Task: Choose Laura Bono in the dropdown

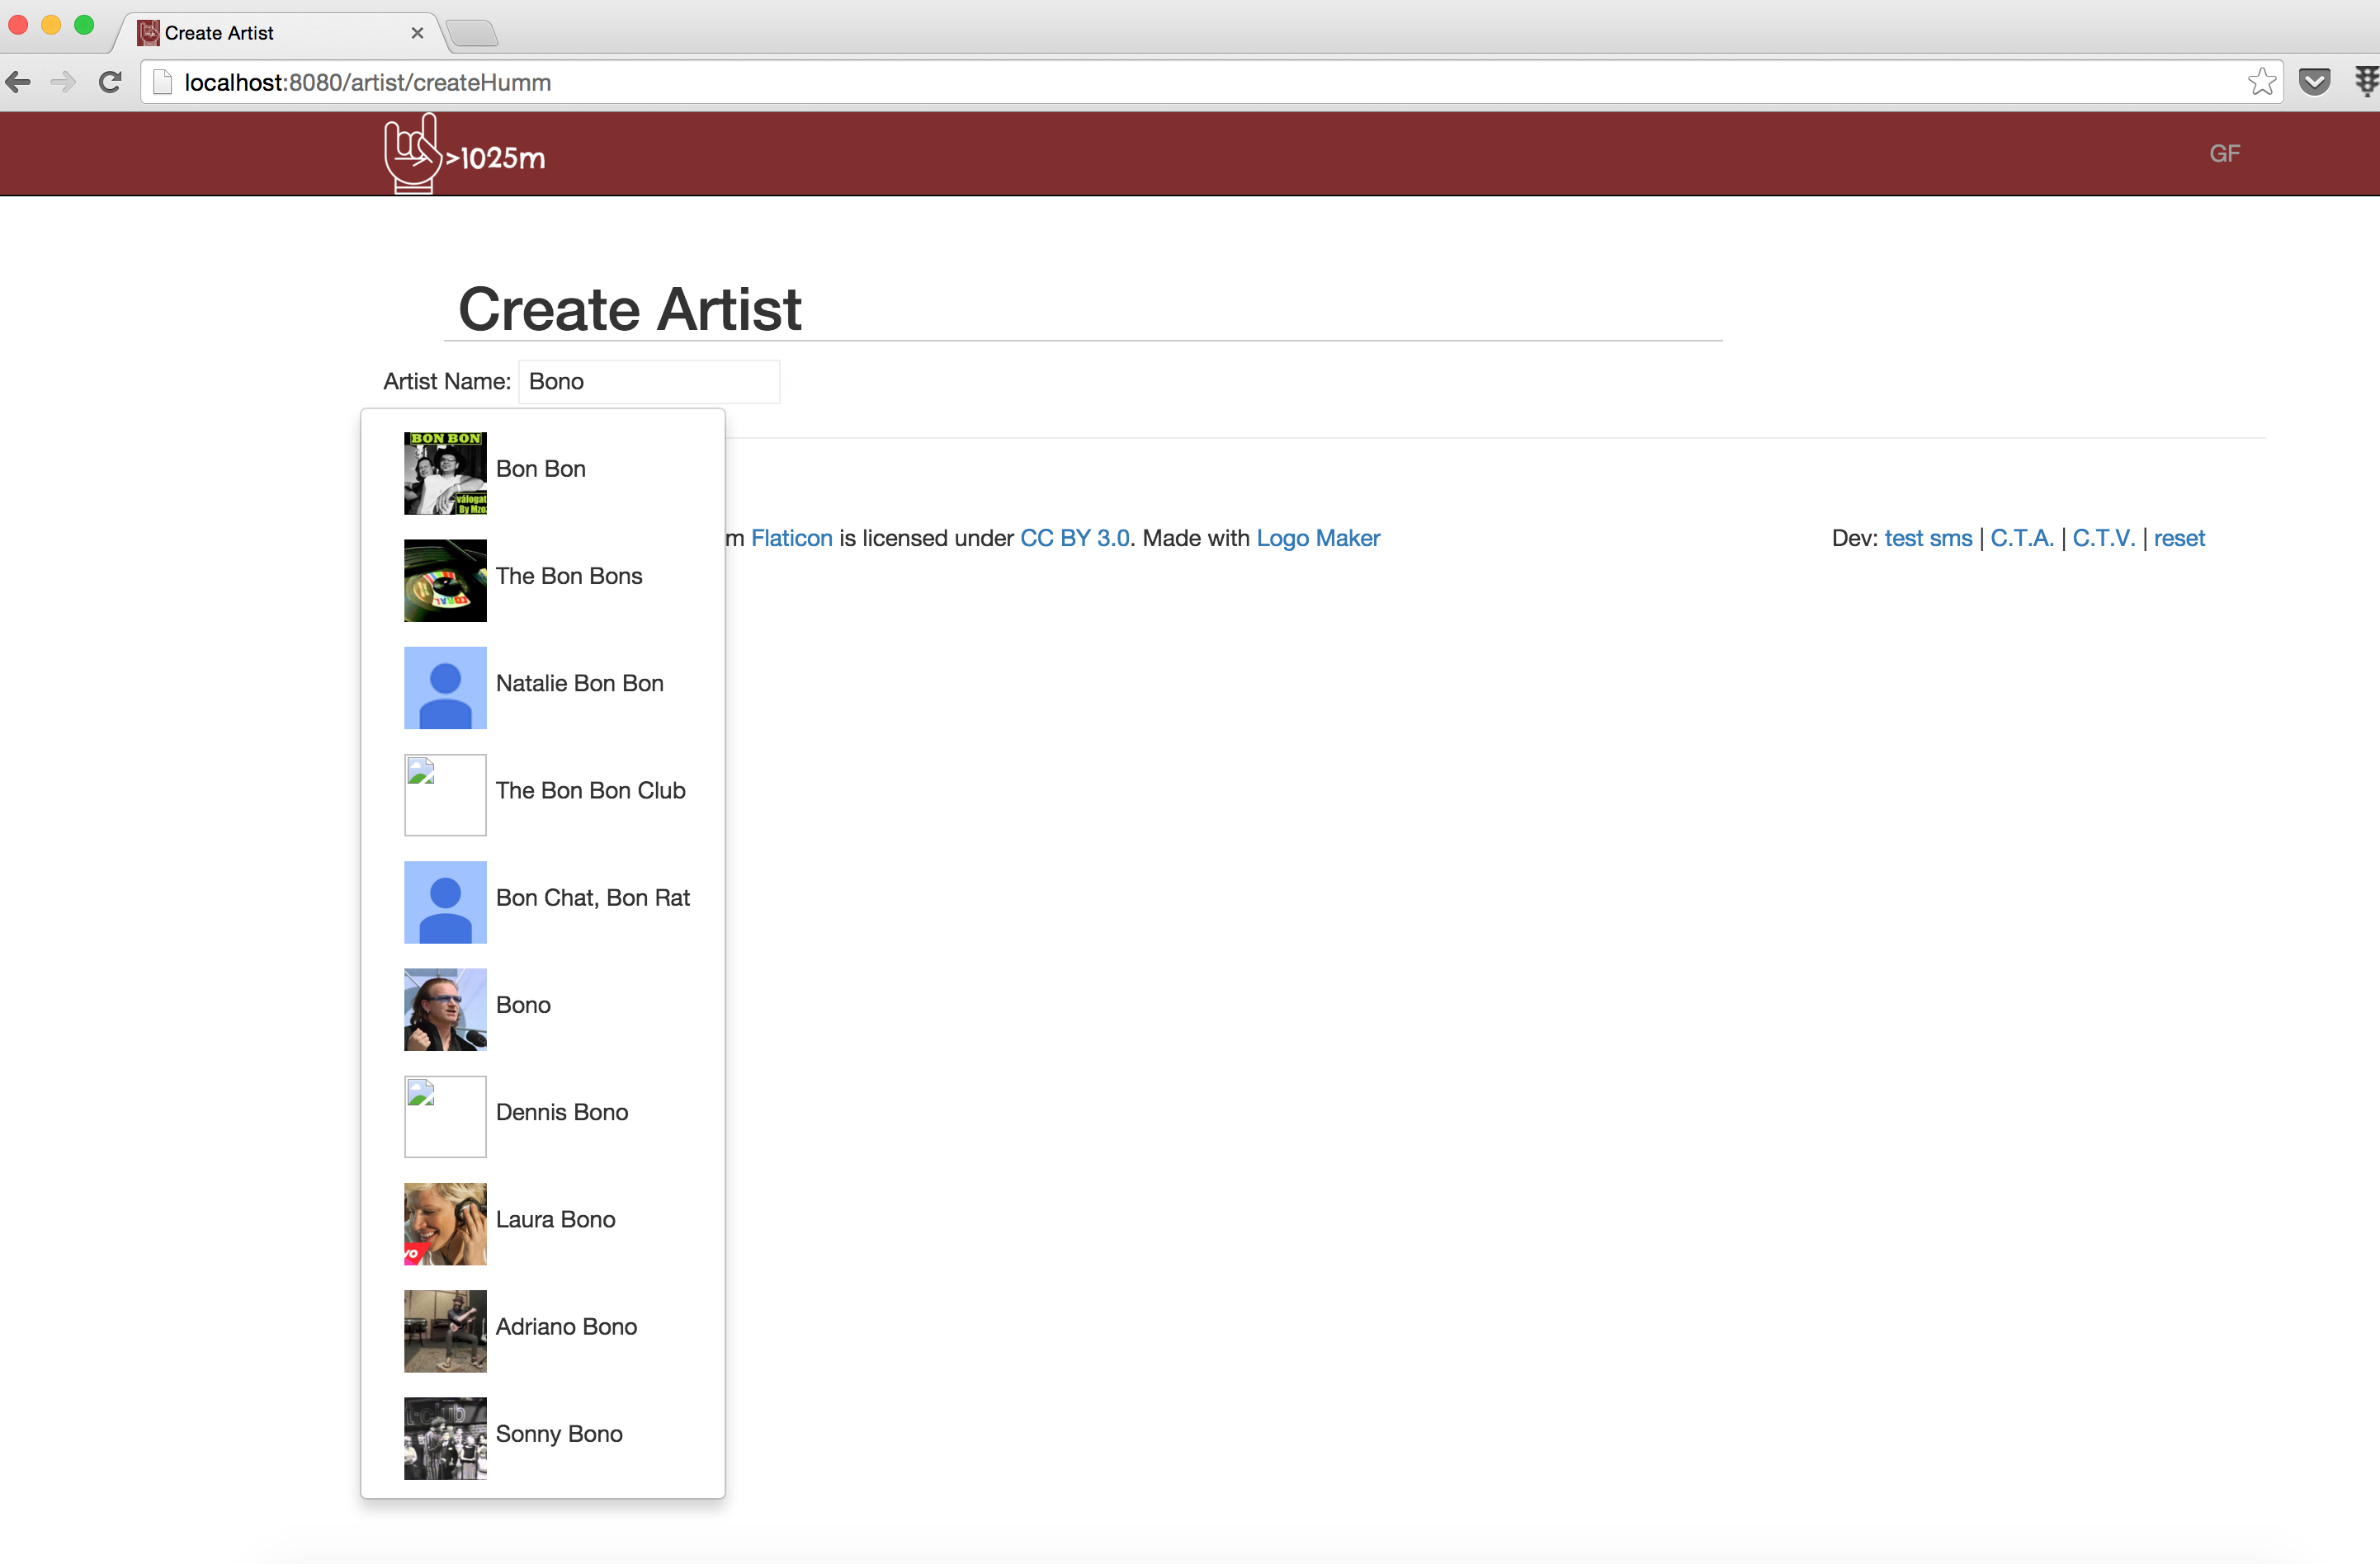Action: pyautogui.click(x=555, y=1218)
